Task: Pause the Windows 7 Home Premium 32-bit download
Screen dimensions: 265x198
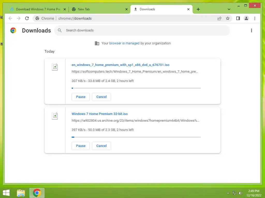Action: 81,146
